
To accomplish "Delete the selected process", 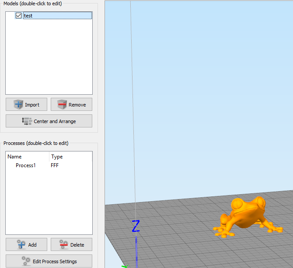I will click(71, 244).
